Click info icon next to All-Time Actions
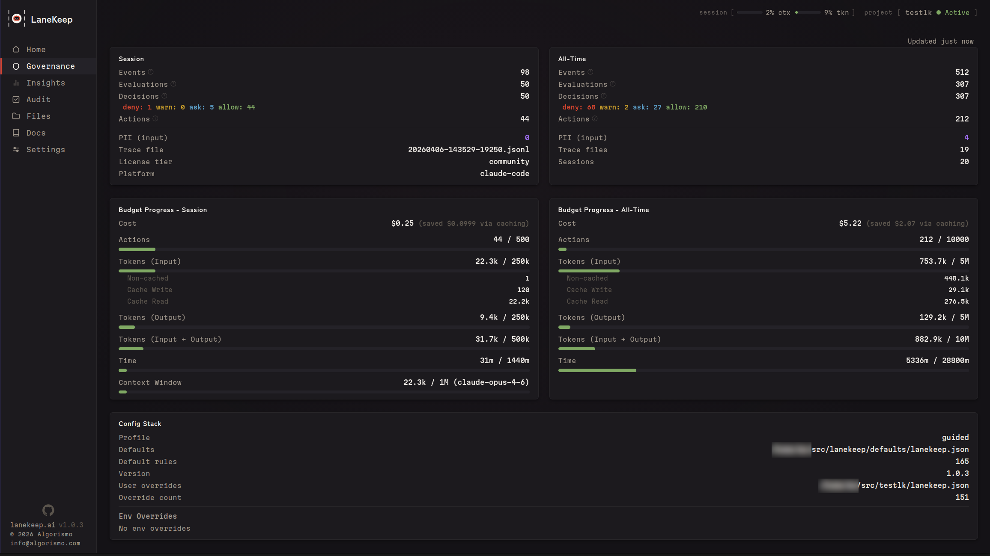Image resolution: width=990 pixels, height=556 pixels. click(x=595, y=119)
